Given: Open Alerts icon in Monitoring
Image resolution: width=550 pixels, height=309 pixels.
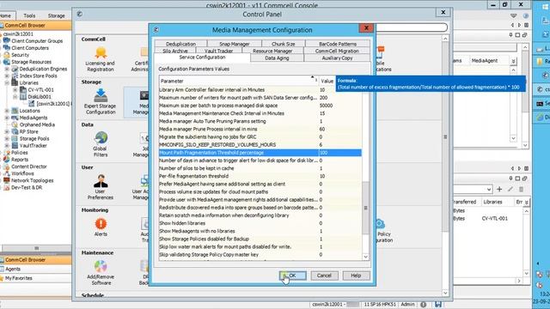Looking at the screenshot, I should 101,223.
